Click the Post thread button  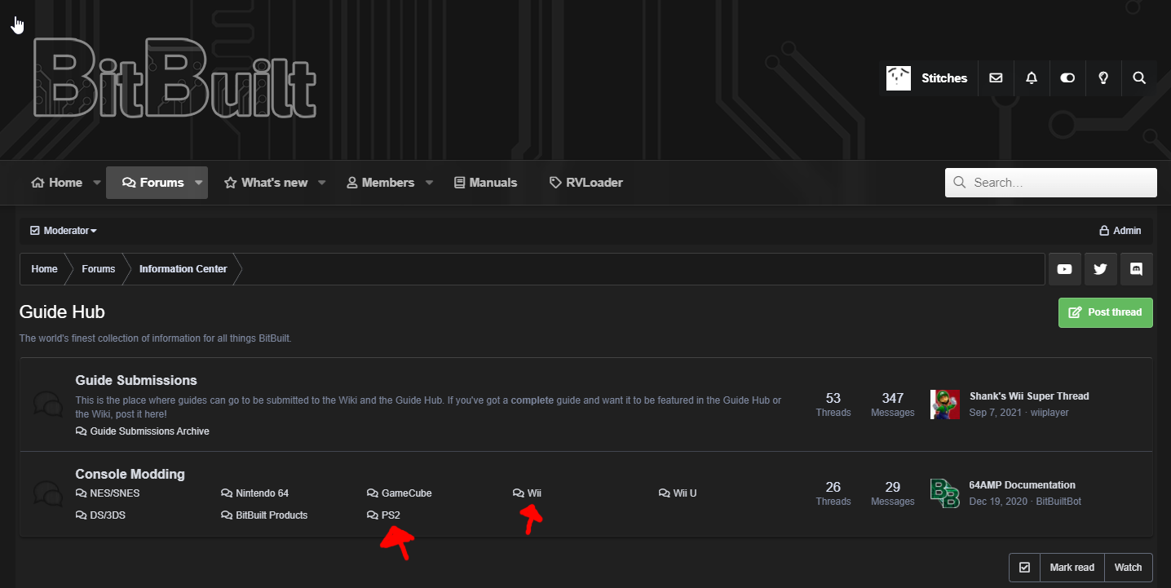1105,312
